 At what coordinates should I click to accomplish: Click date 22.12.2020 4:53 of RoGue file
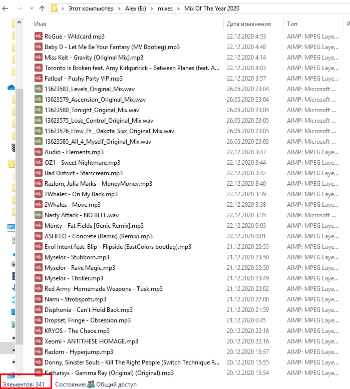pos(246,36)
